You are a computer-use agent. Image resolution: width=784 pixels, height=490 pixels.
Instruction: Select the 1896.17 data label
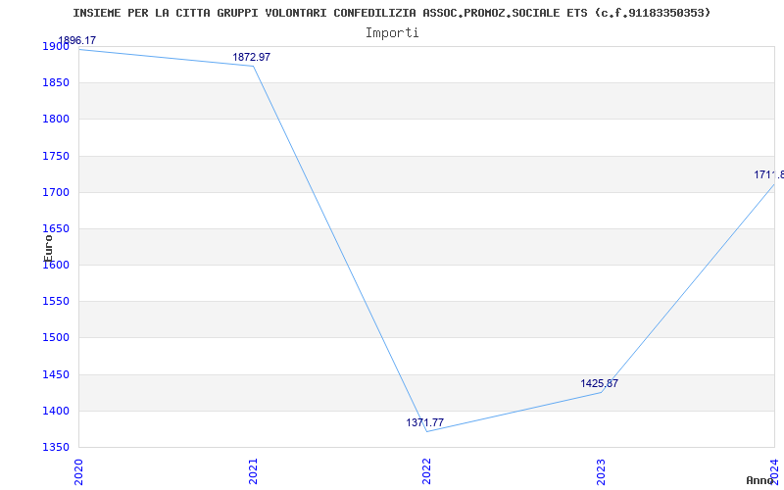pyautogui.click(x=77, y=40)
